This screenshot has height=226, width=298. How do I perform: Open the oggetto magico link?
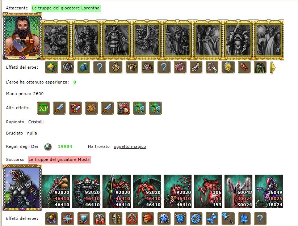130,146
